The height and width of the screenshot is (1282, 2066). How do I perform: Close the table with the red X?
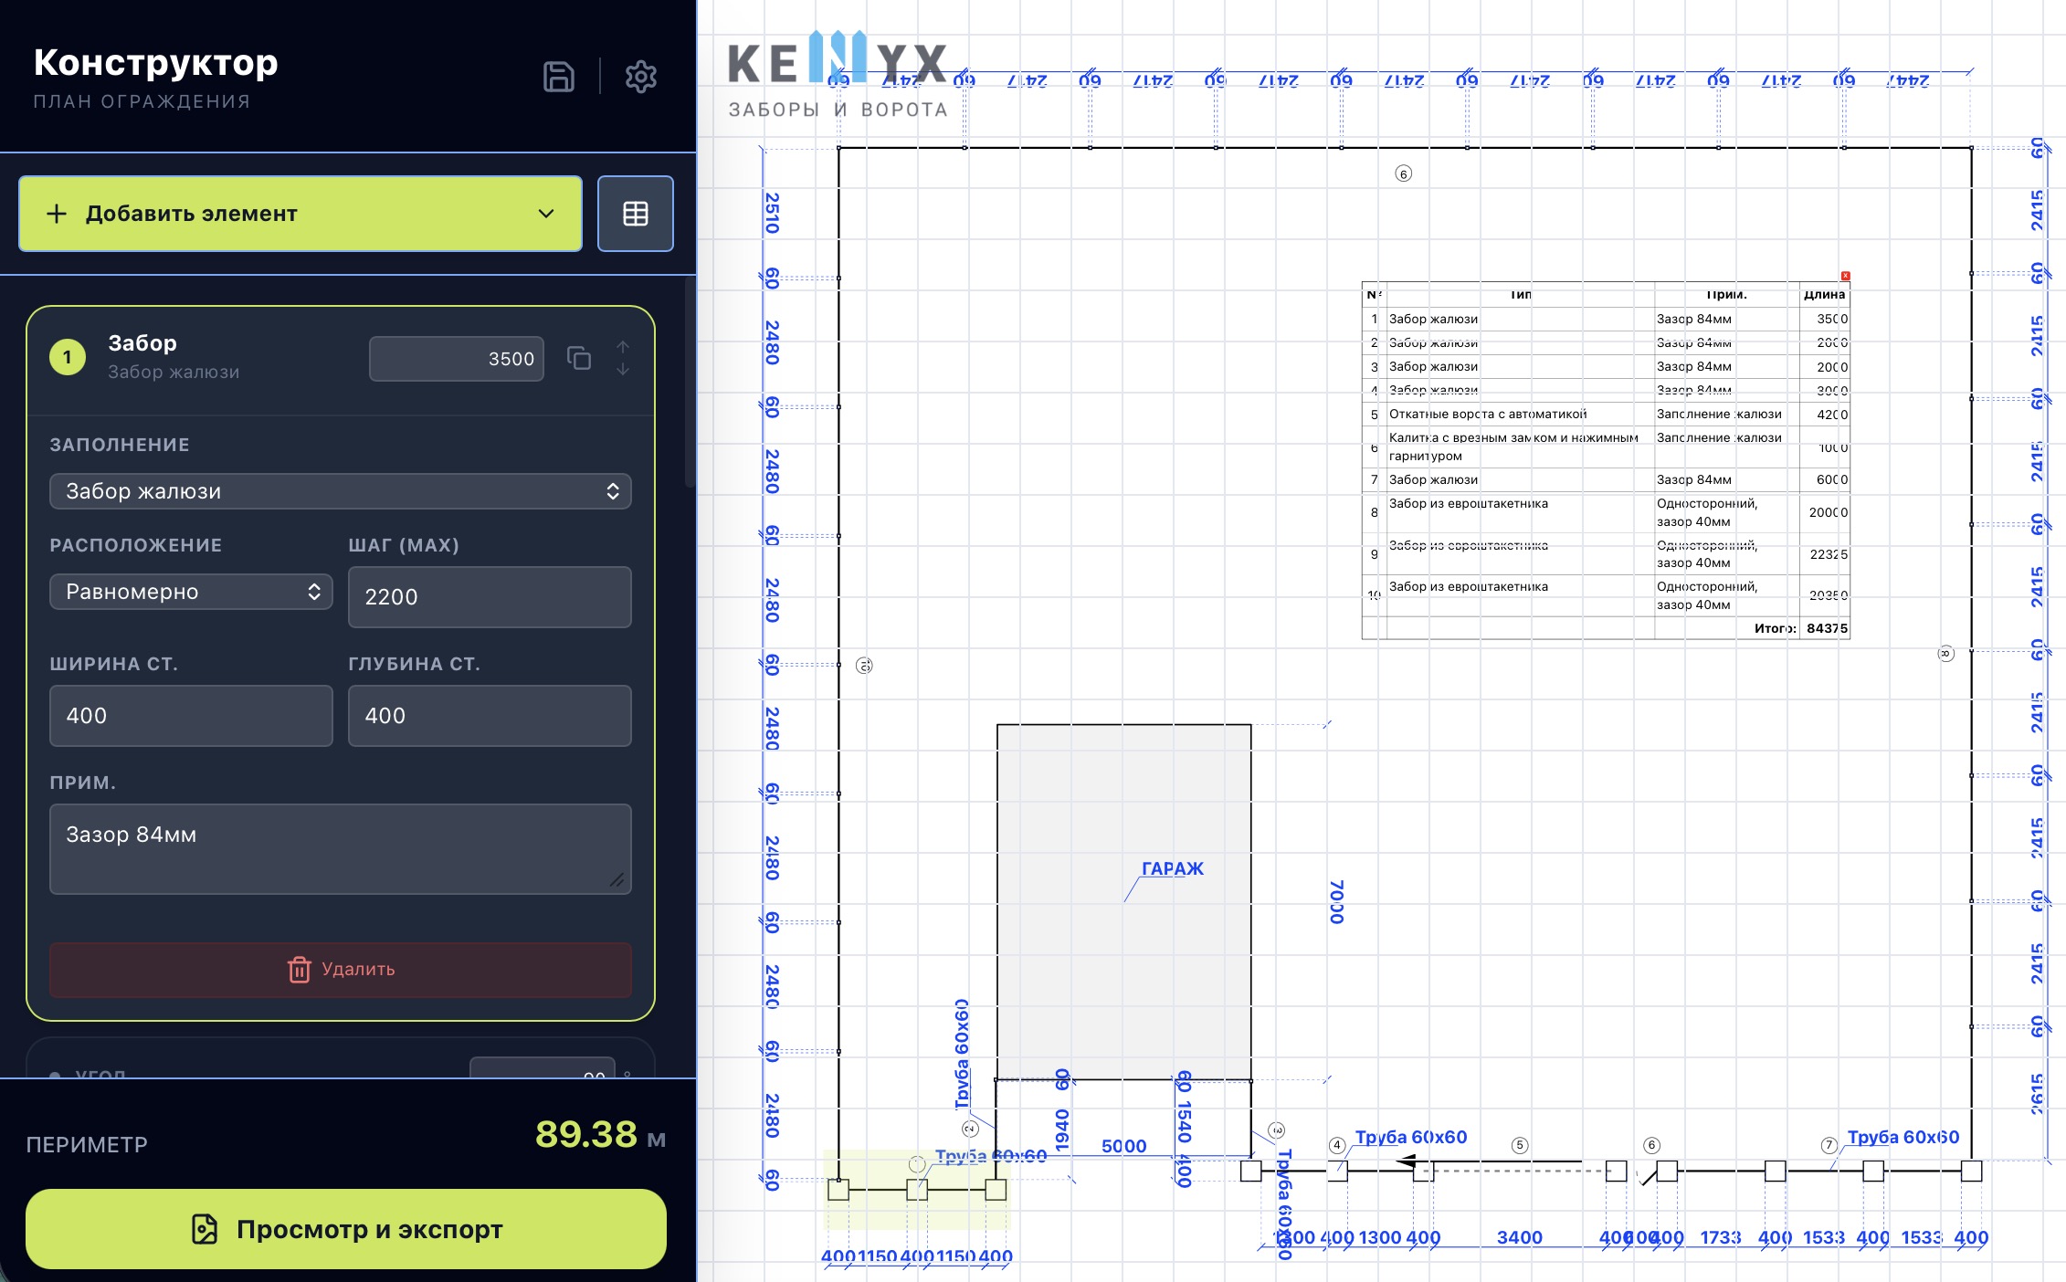click(x=1846, y=276)
